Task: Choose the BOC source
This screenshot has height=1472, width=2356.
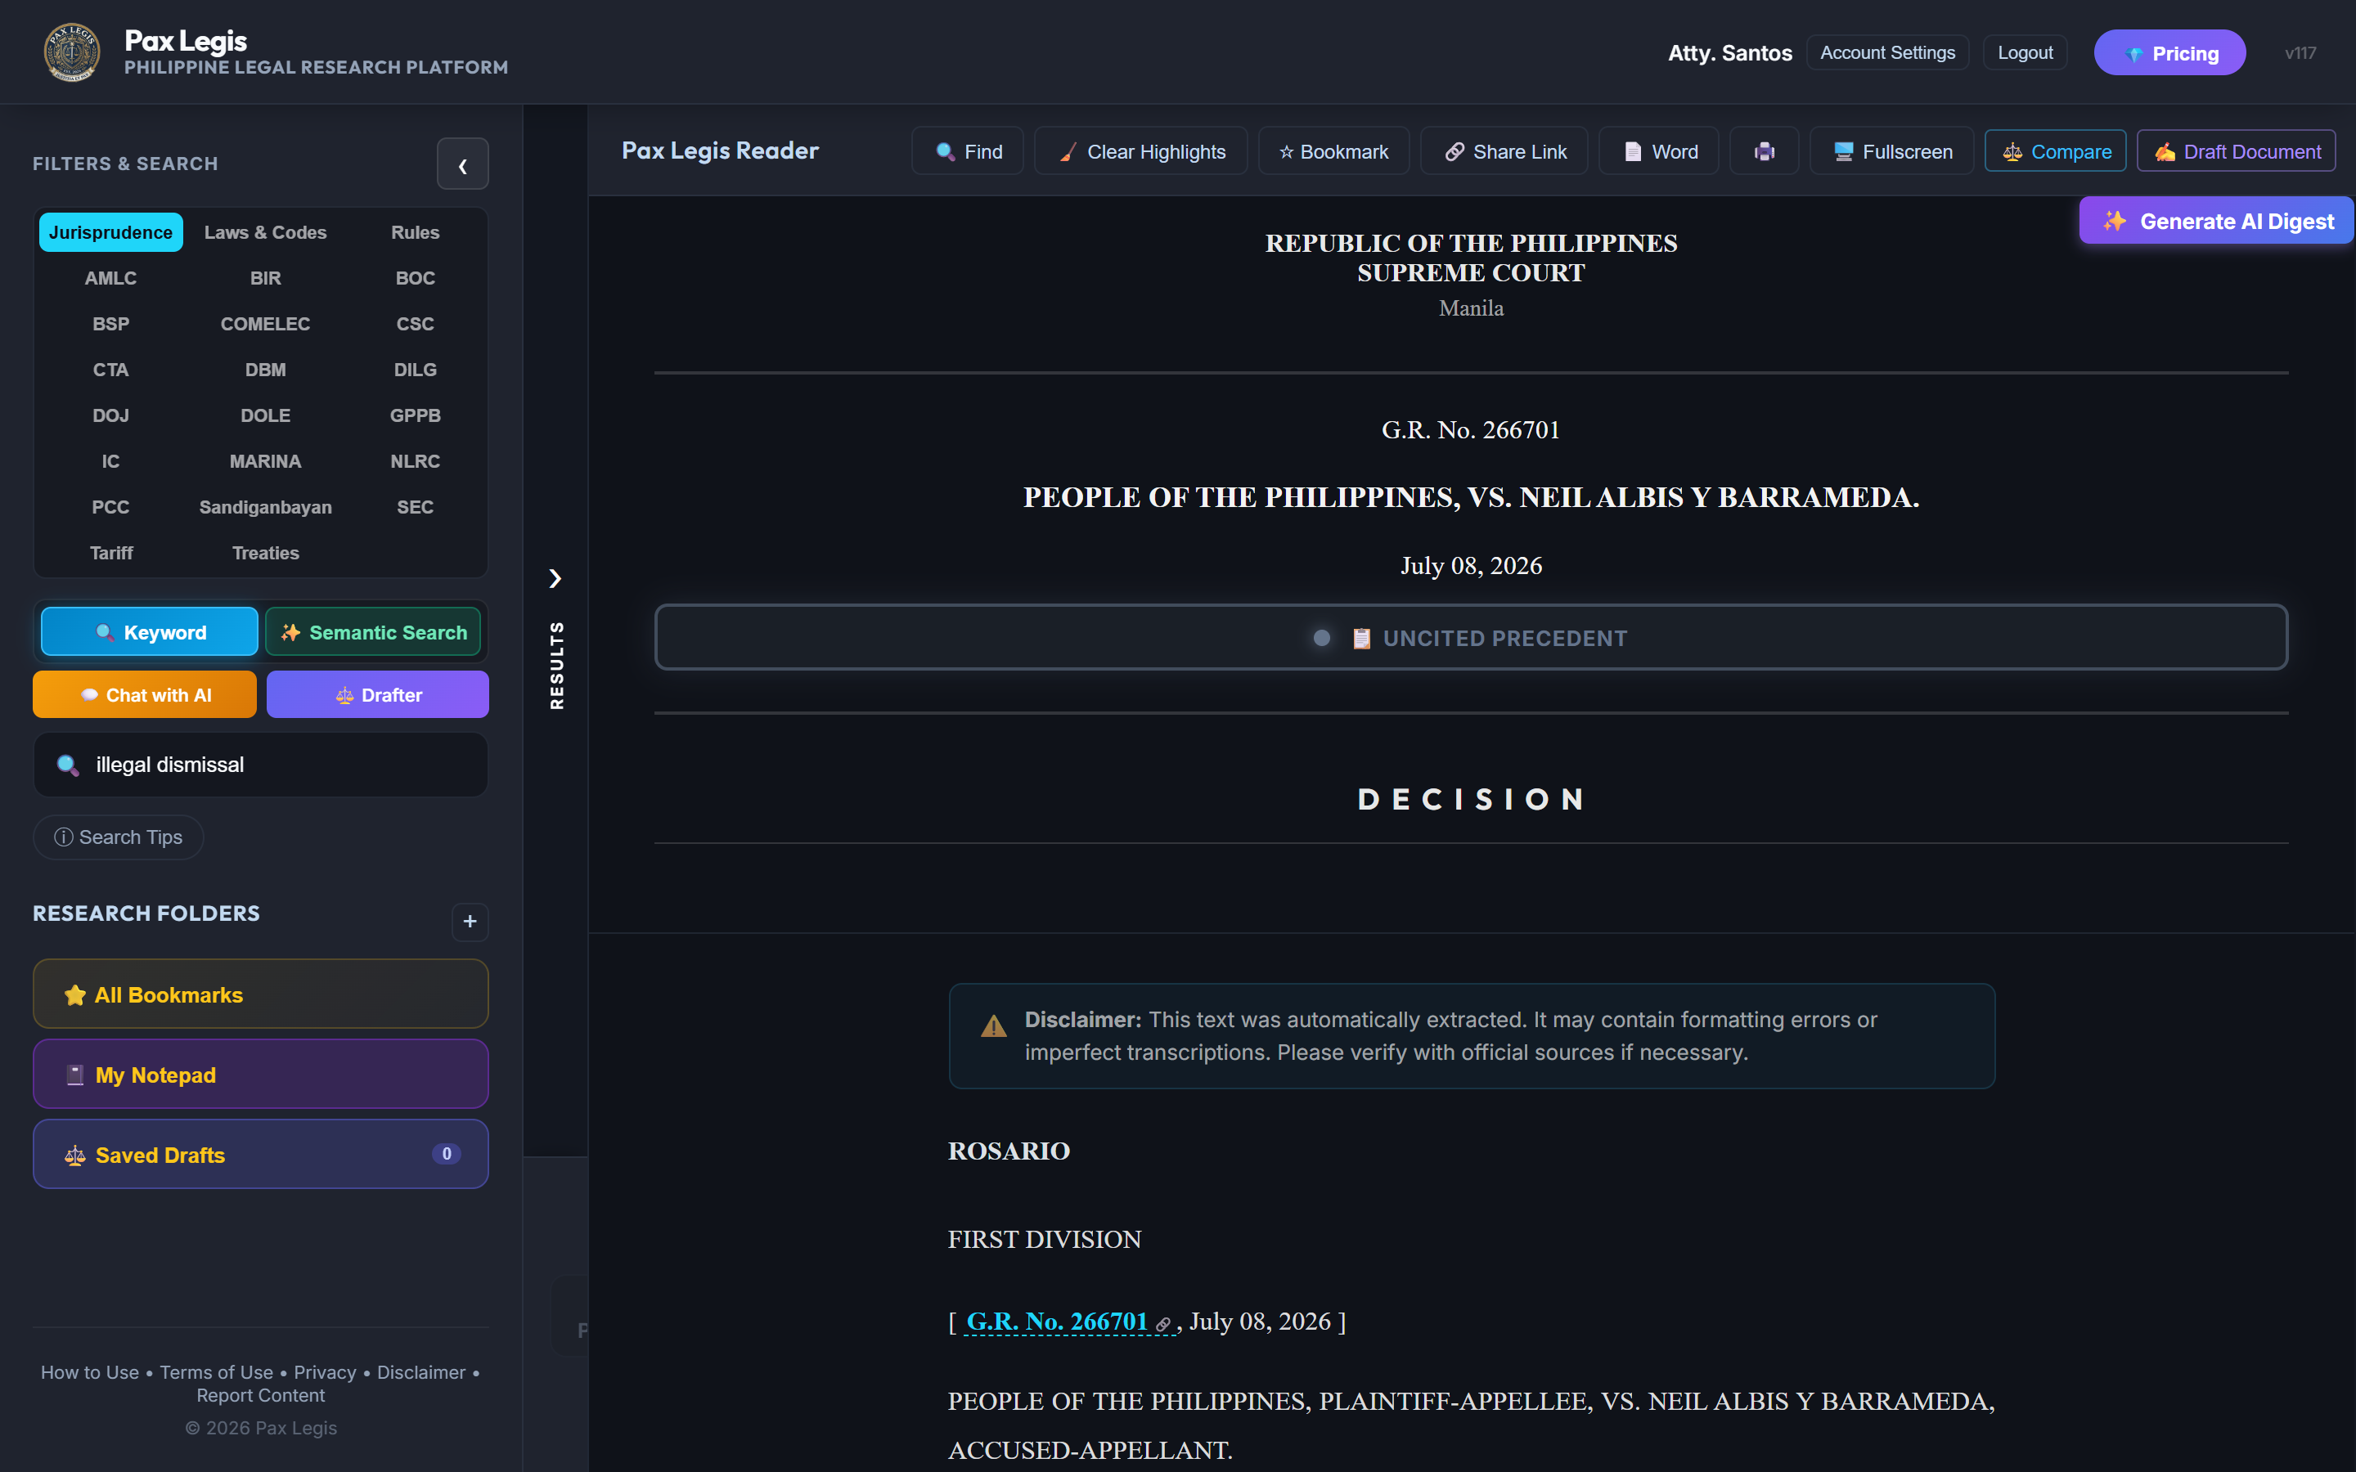Action: point(415,278)
